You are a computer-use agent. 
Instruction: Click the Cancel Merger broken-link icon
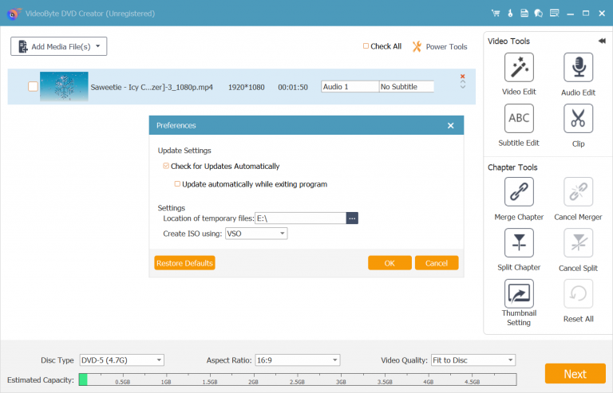(578, 191)
